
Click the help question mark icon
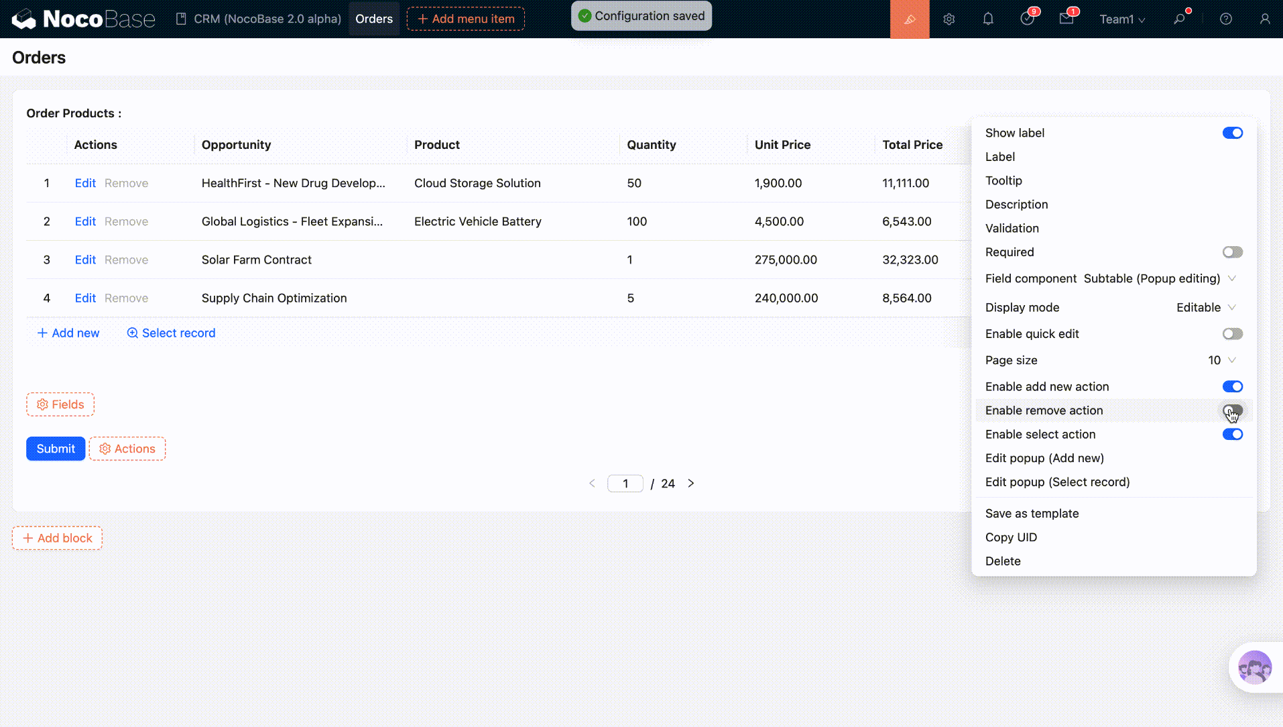[1225, 19]
